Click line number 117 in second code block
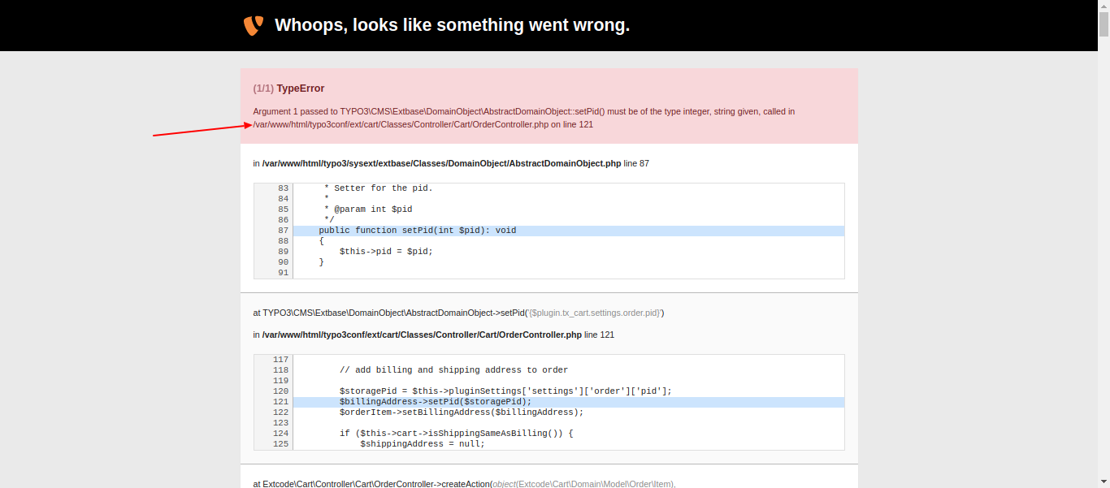Image resolution: width=1110 pixels, height=488 pixels. pyautogui.click(x=280, y=360)
